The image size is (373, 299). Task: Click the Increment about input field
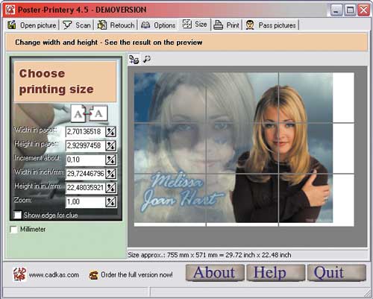85,160
